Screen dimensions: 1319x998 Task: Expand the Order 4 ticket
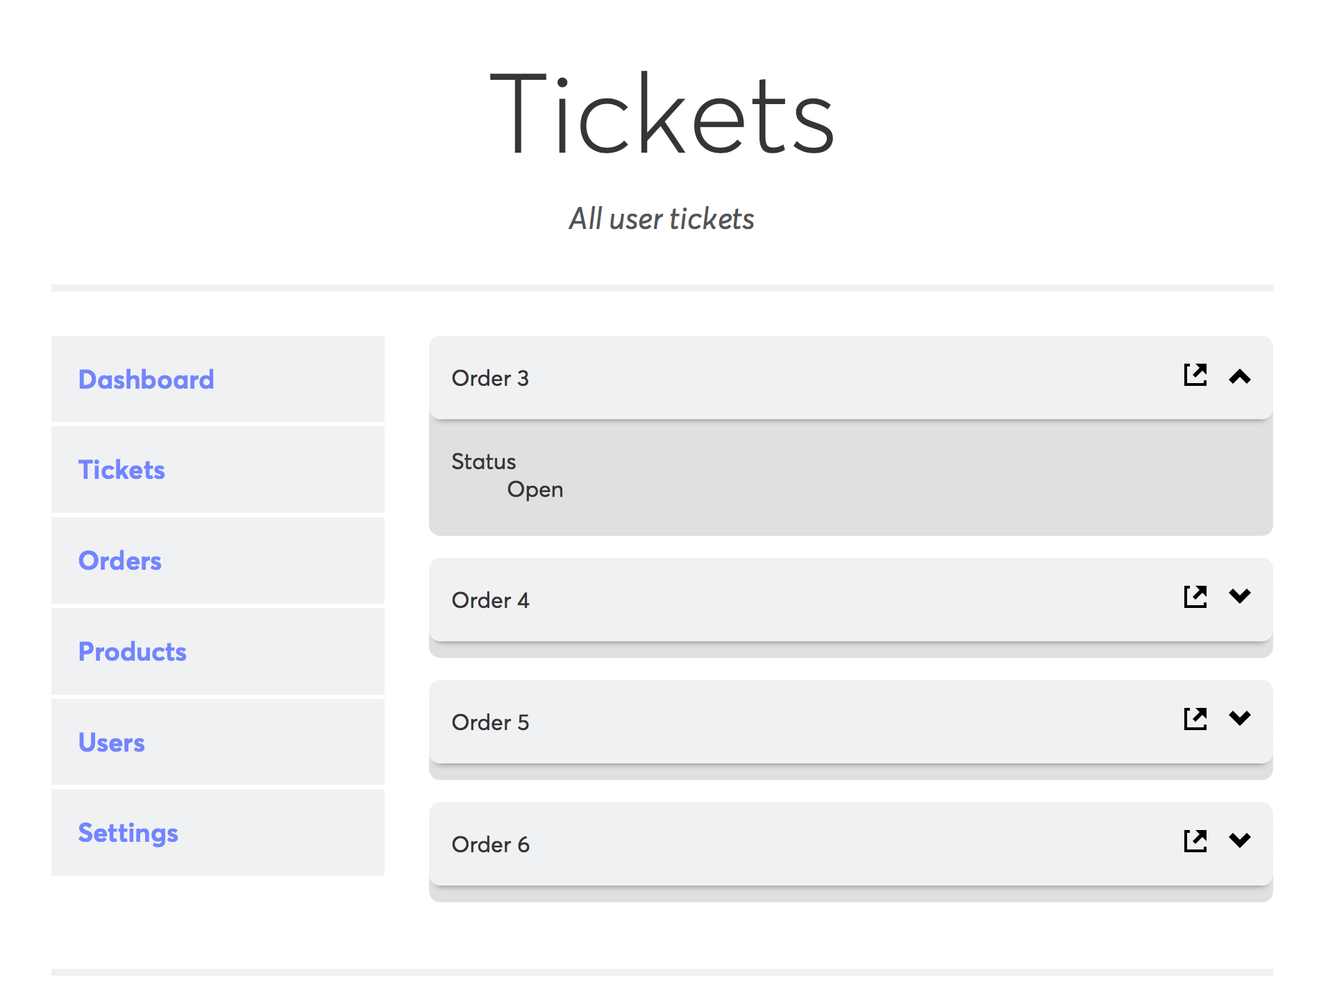click(1240, 595)
